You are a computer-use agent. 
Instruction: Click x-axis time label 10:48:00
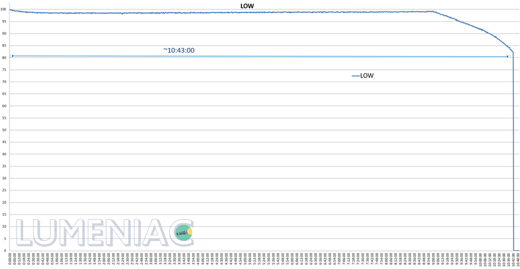[518, 260]
